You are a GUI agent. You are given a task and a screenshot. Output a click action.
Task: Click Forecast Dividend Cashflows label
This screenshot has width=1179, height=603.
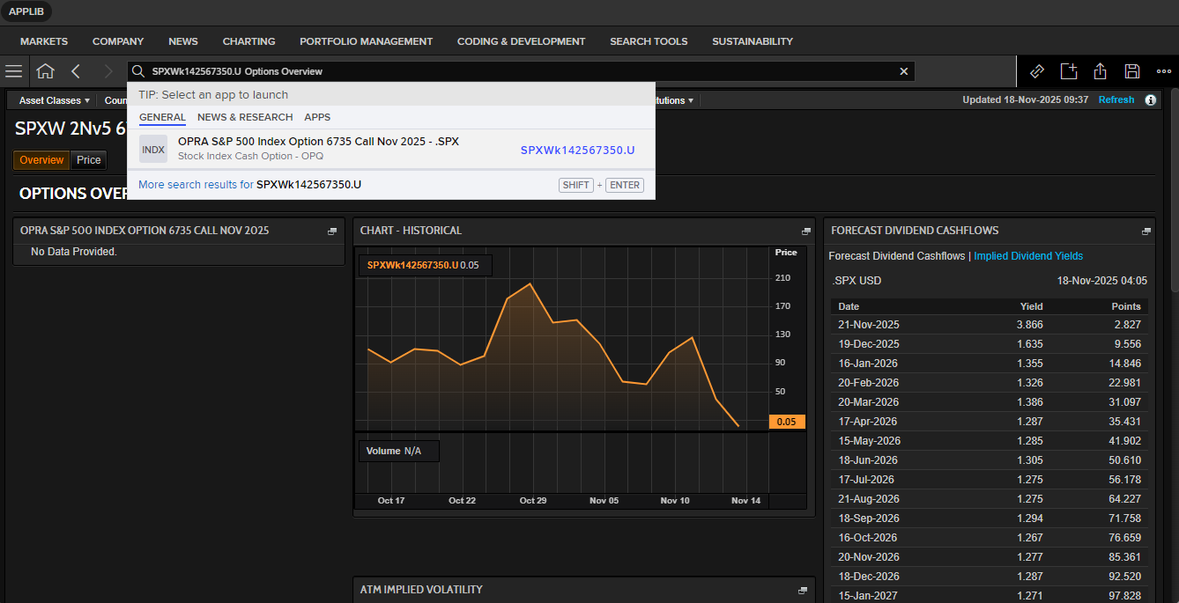(x=896, y=256)
